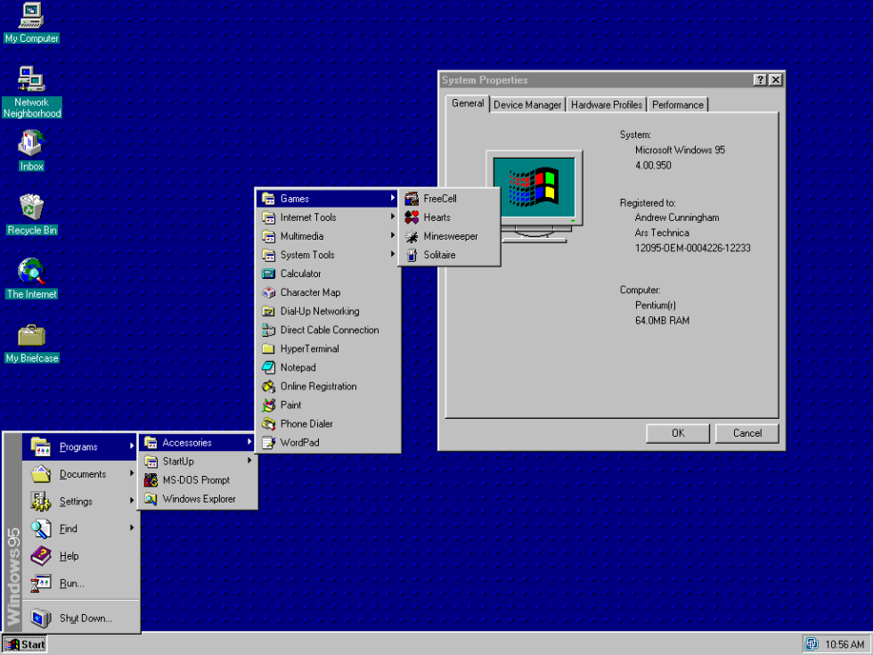Open the MS-DOS Prompt
Image resolution: width=873 pixels, height=655 pixels.
[195, 479]
